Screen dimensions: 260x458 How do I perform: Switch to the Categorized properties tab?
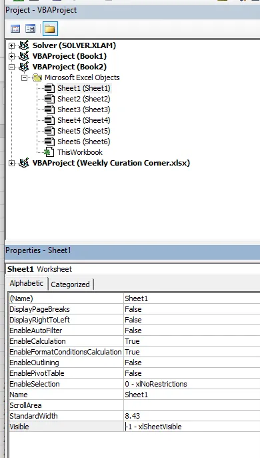[70, 284]
